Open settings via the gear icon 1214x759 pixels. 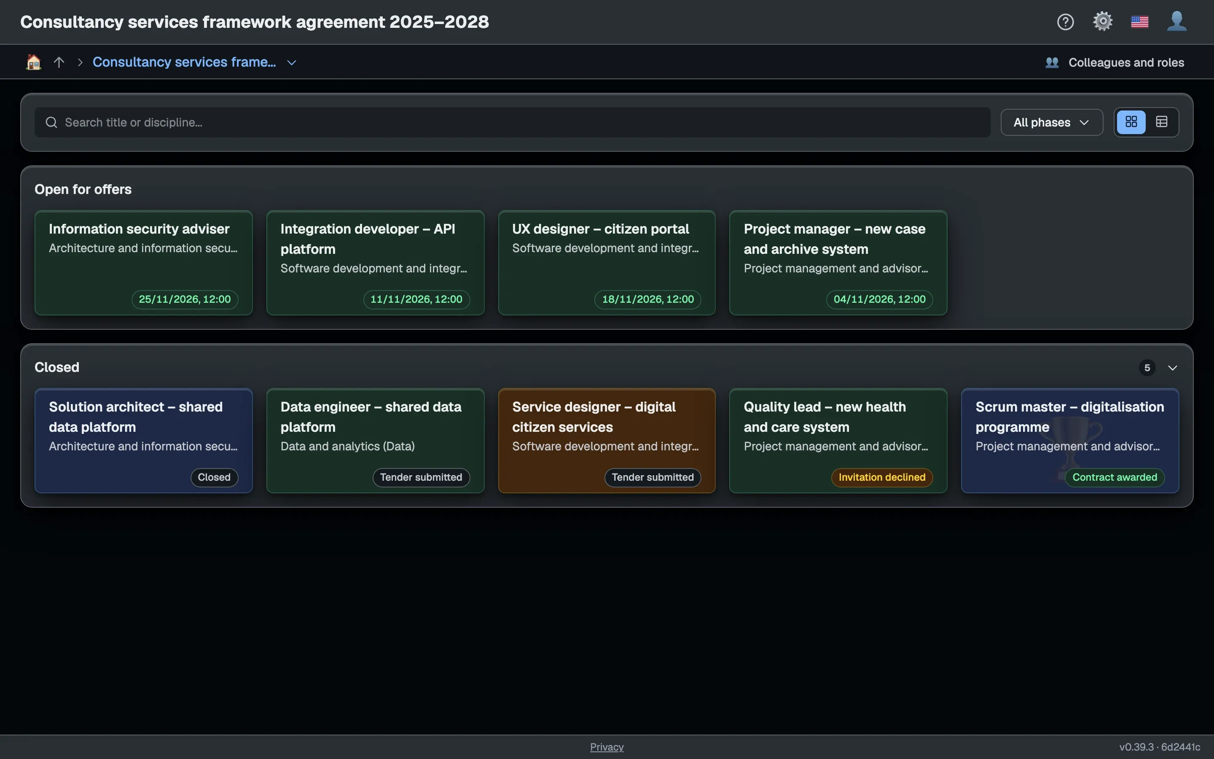(x=1103, y=22)
